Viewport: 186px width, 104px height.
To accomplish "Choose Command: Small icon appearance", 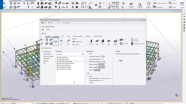I will click(x=95, y=59).
